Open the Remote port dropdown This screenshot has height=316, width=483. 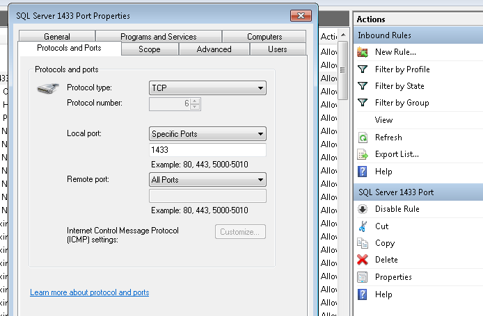pyautogui.click(x=208, y=180)
